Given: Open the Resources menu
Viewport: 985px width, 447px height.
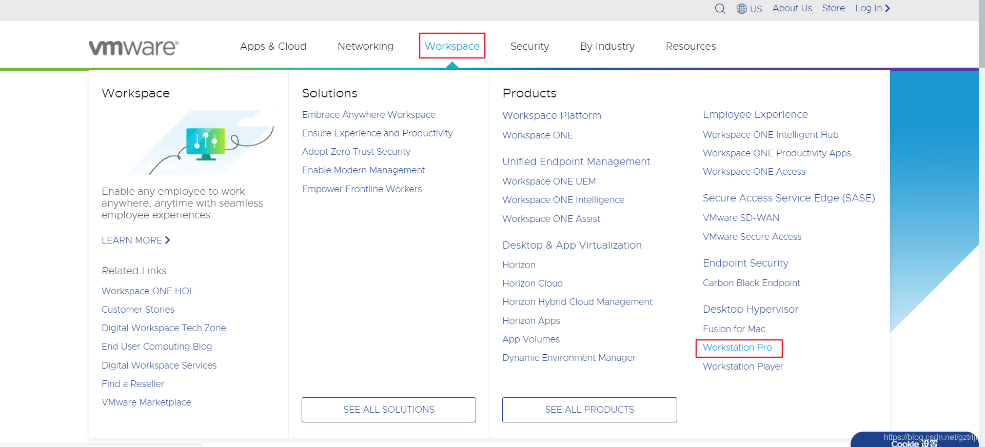Looking at the screenshot, I should pyautogui.click(x=691, y=46).
